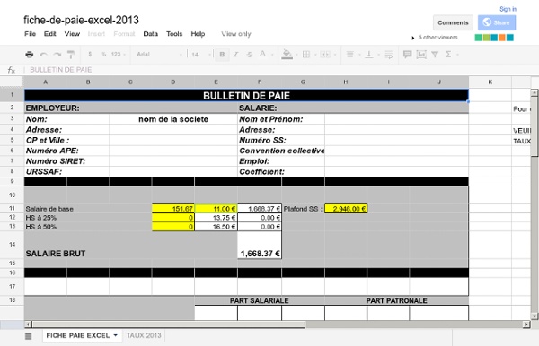
Task: Toggle Bold formatting button
Action: [x=222, y=54]
